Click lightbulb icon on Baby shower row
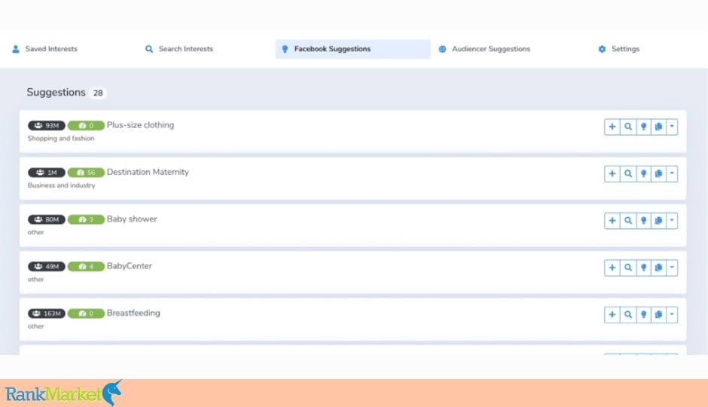The width and height of the screenshot is (708, 407). (643, 221)
